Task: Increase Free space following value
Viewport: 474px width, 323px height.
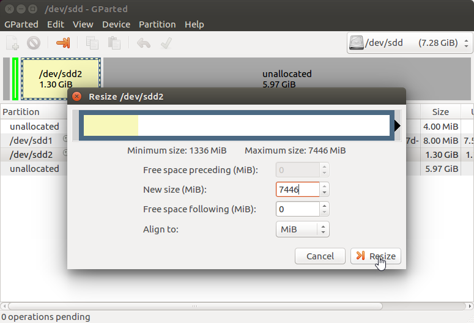Action: (x=324, y=206)
